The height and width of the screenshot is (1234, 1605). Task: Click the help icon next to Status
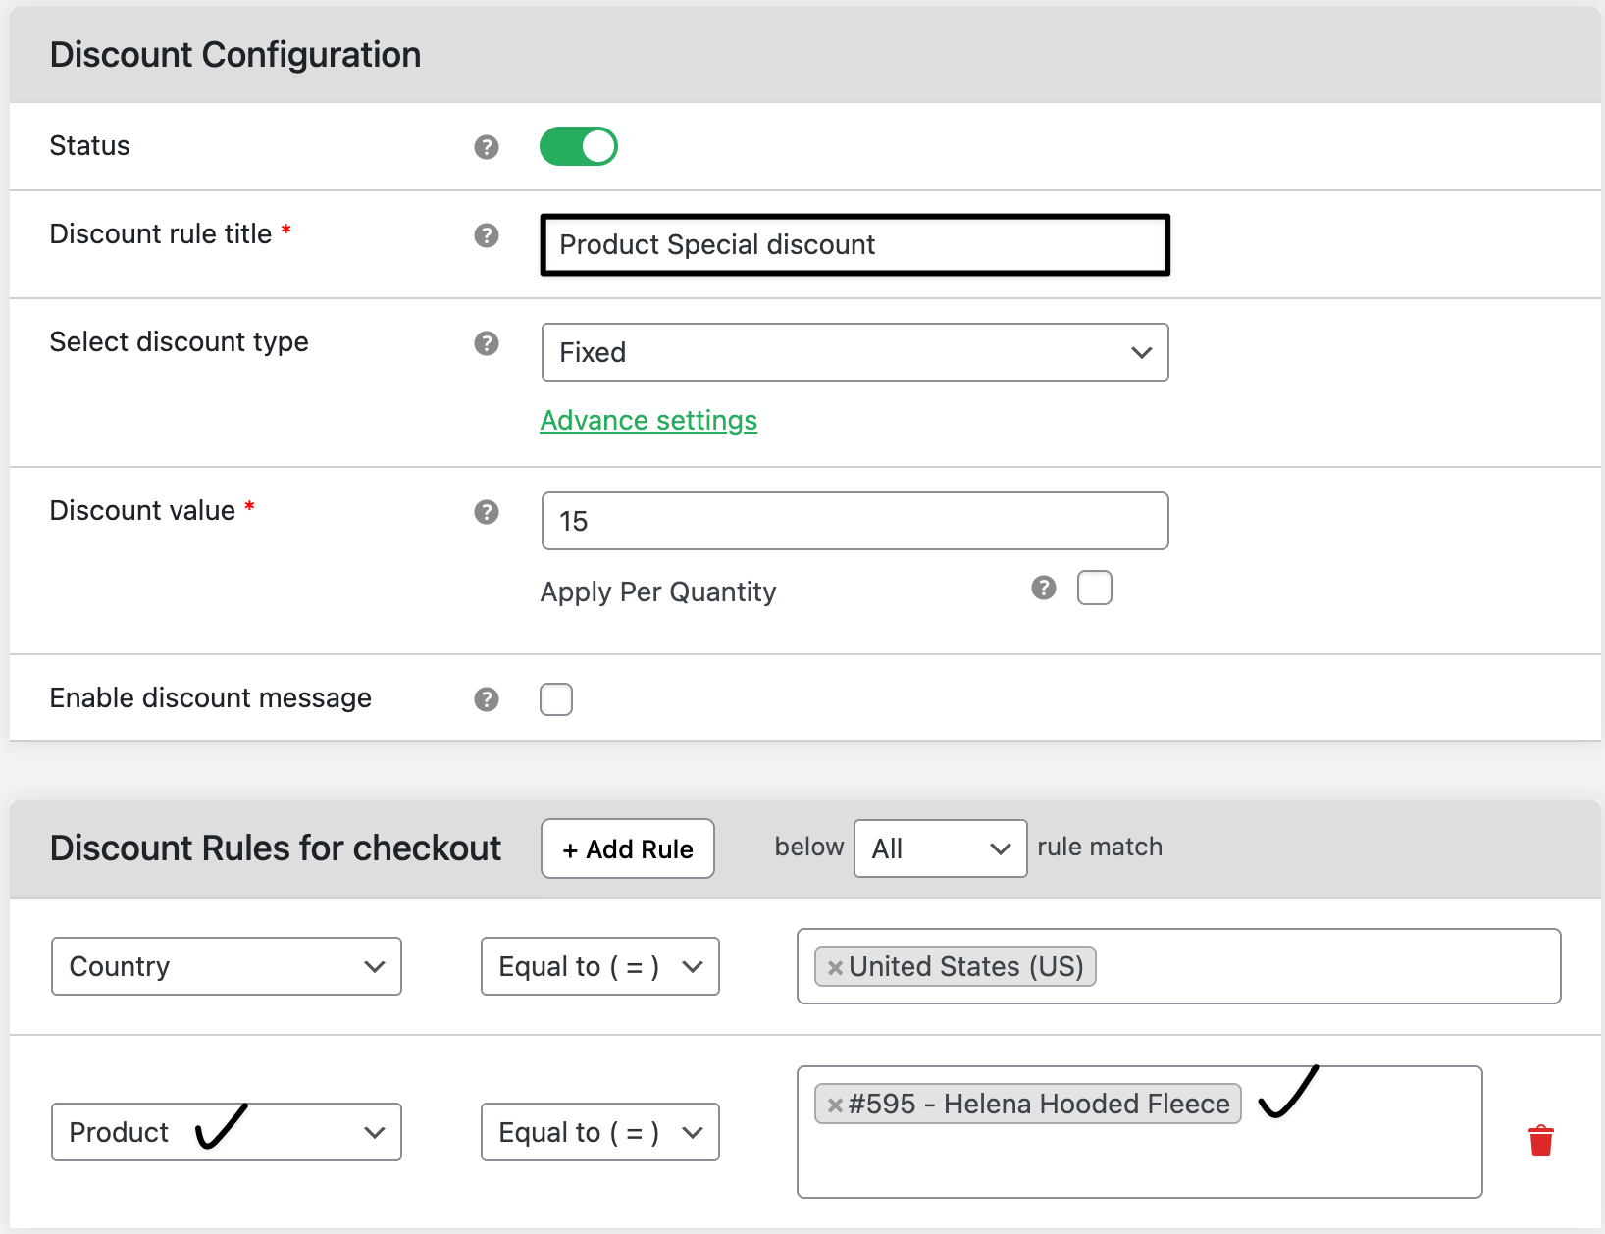point(487,147)
